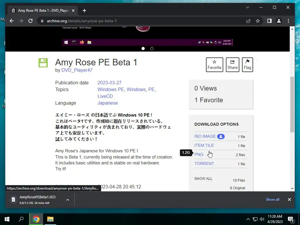Show all download files
This screenshot has height=225, width=300.
pyautogui.click(x=203, y=178)
